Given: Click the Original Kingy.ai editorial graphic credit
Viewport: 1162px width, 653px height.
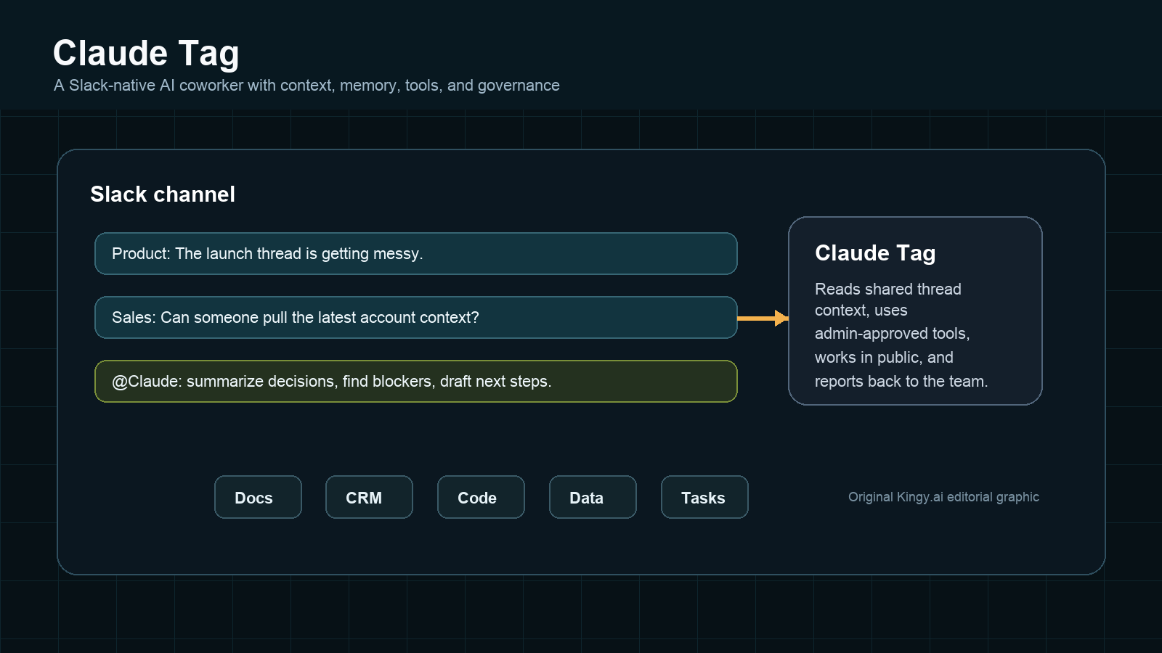Looking at the screenshot, I should (943, 497).
